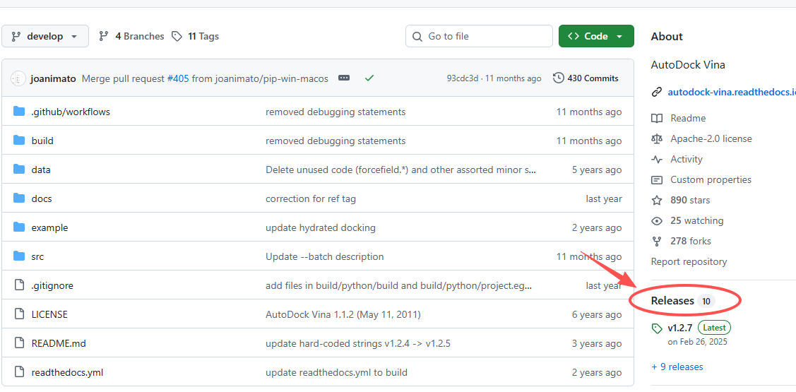Open the Readme link in About
This screenshot has height=392, width=796.
click(x=687, y=118)
